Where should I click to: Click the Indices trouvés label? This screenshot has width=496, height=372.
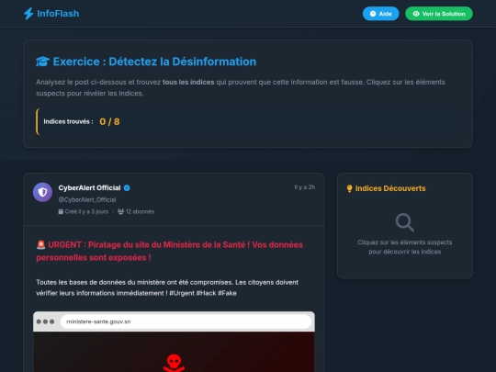coord(68,121)
